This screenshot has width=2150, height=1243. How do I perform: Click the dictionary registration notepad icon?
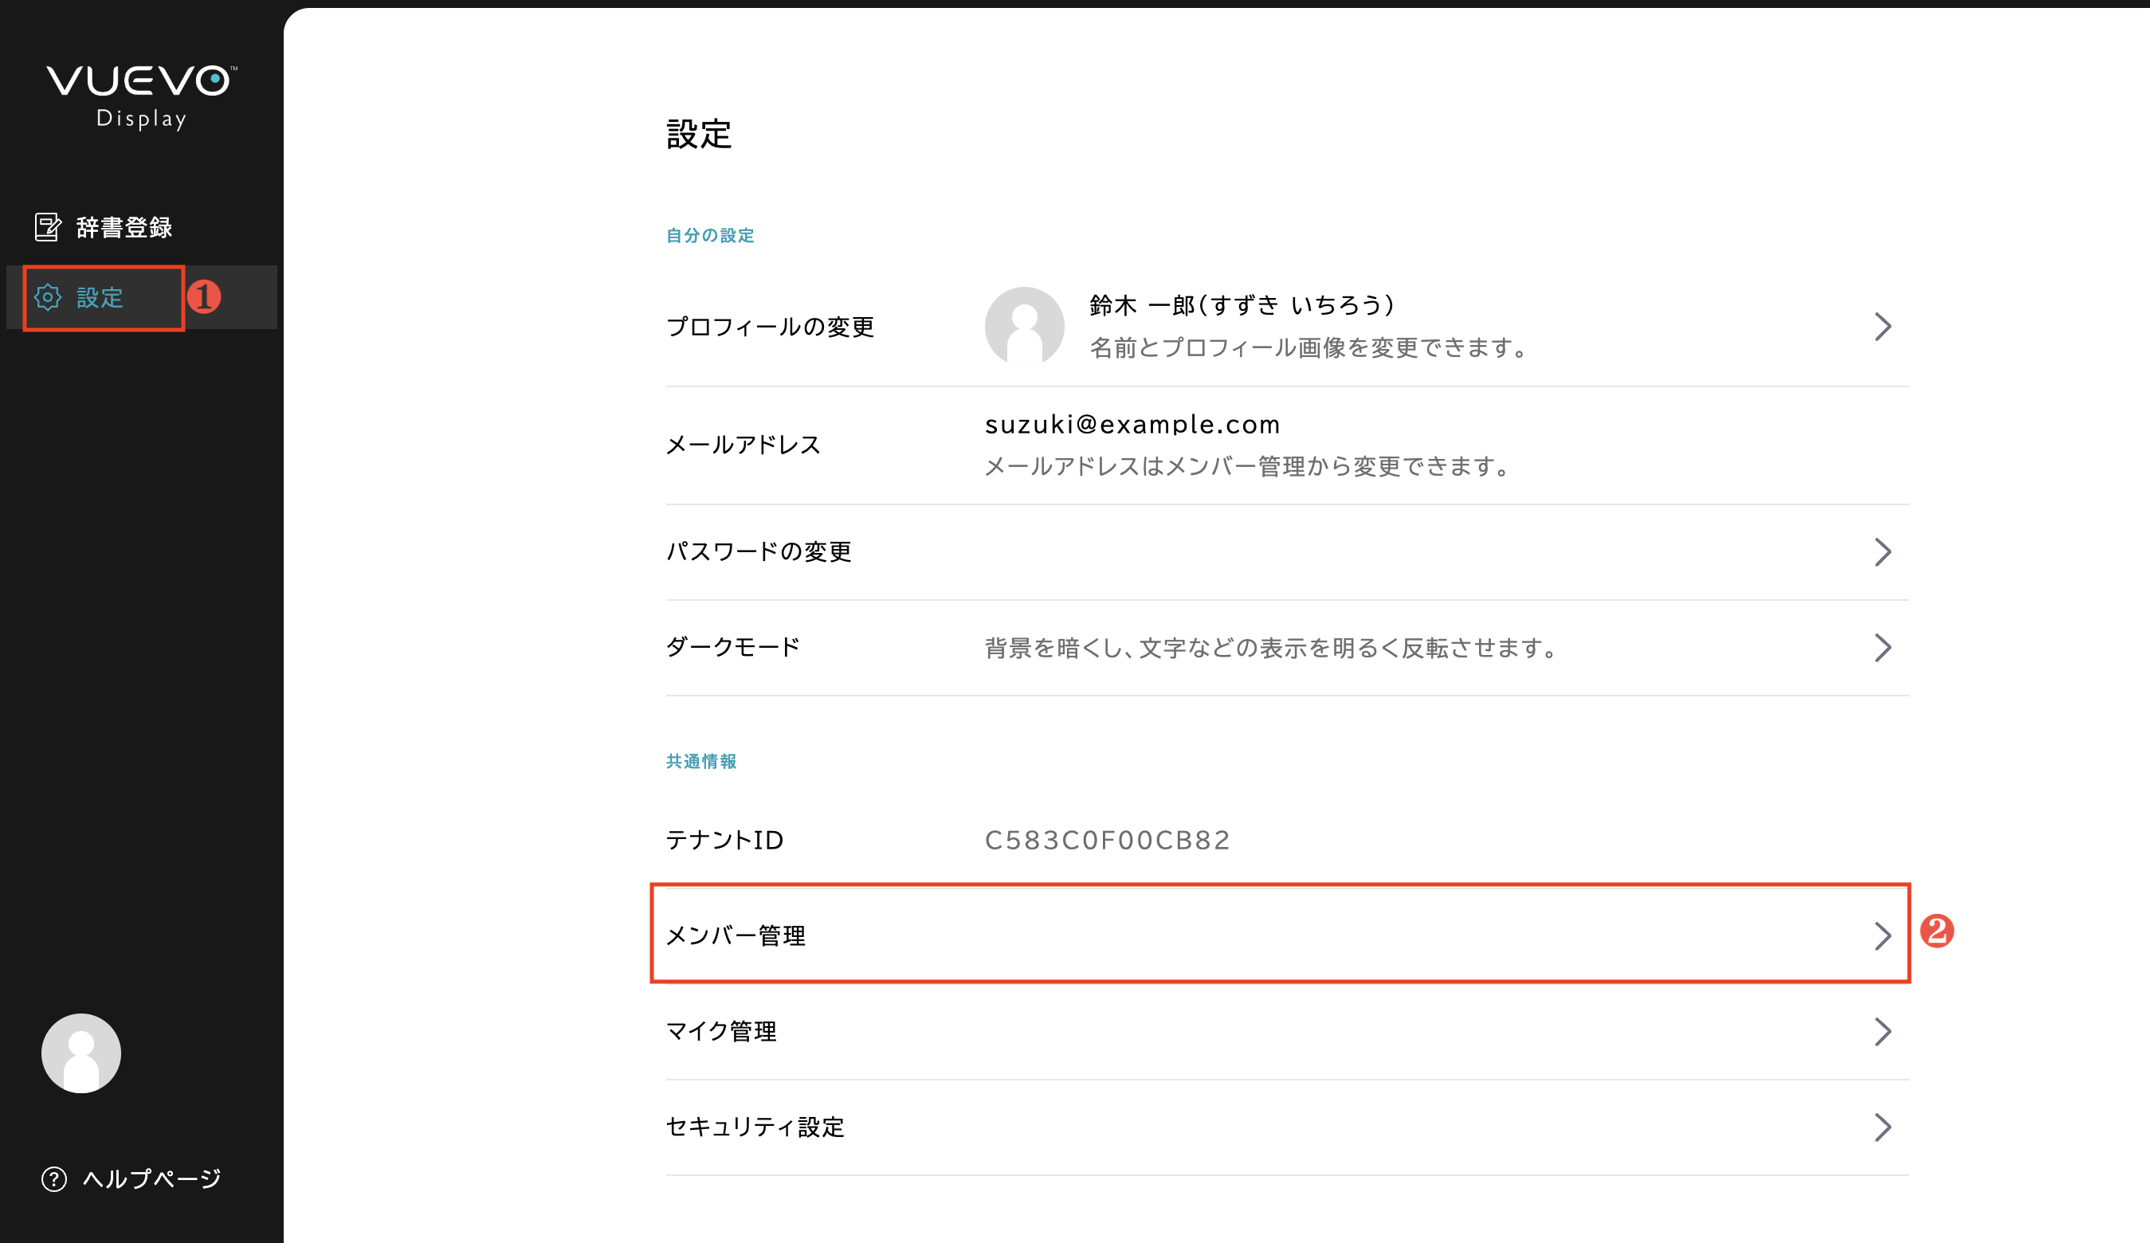point(48,227)
